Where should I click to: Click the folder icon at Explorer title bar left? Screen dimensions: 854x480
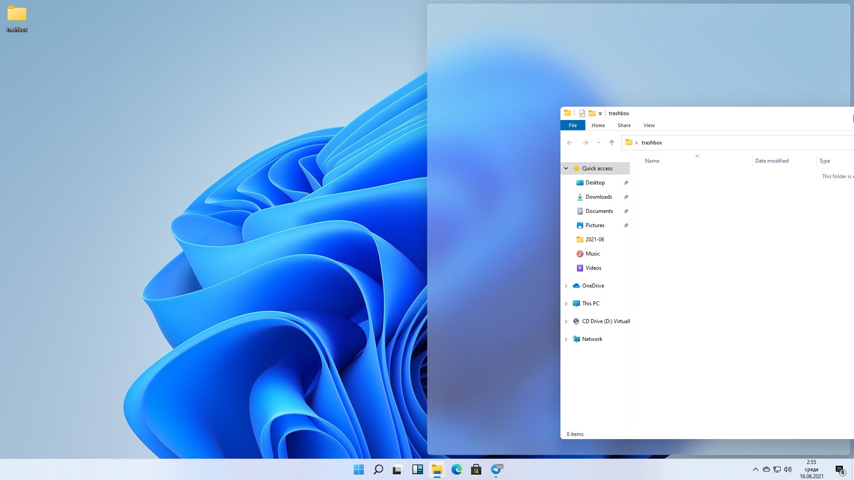(568, 113)
